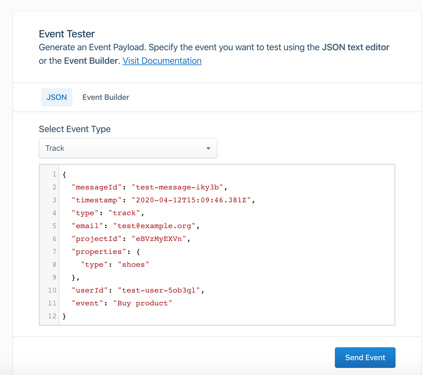
Task: Click the test@example.org email value
Action: [x=154, y=226]
